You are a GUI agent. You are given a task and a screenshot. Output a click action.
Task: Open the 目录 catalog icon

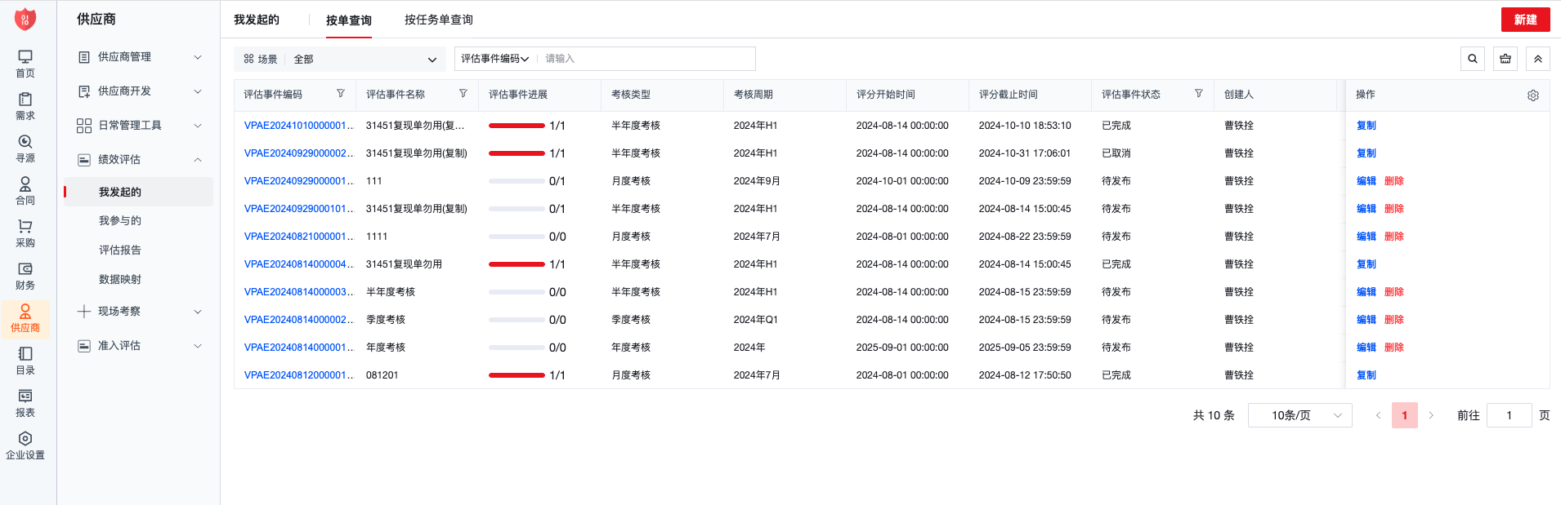25,361
